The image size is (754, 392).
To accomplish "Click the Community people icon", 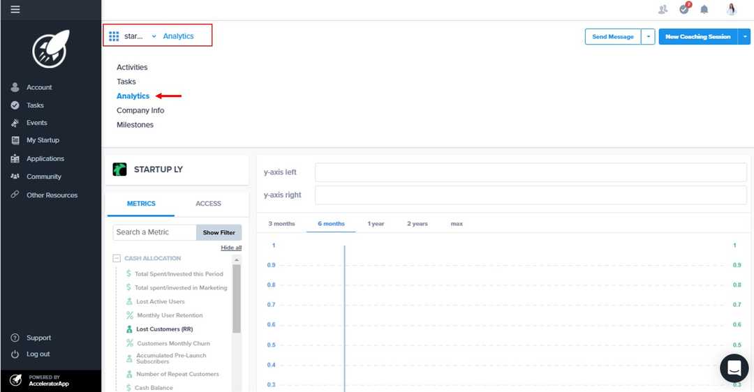I will tap(15, 176).
